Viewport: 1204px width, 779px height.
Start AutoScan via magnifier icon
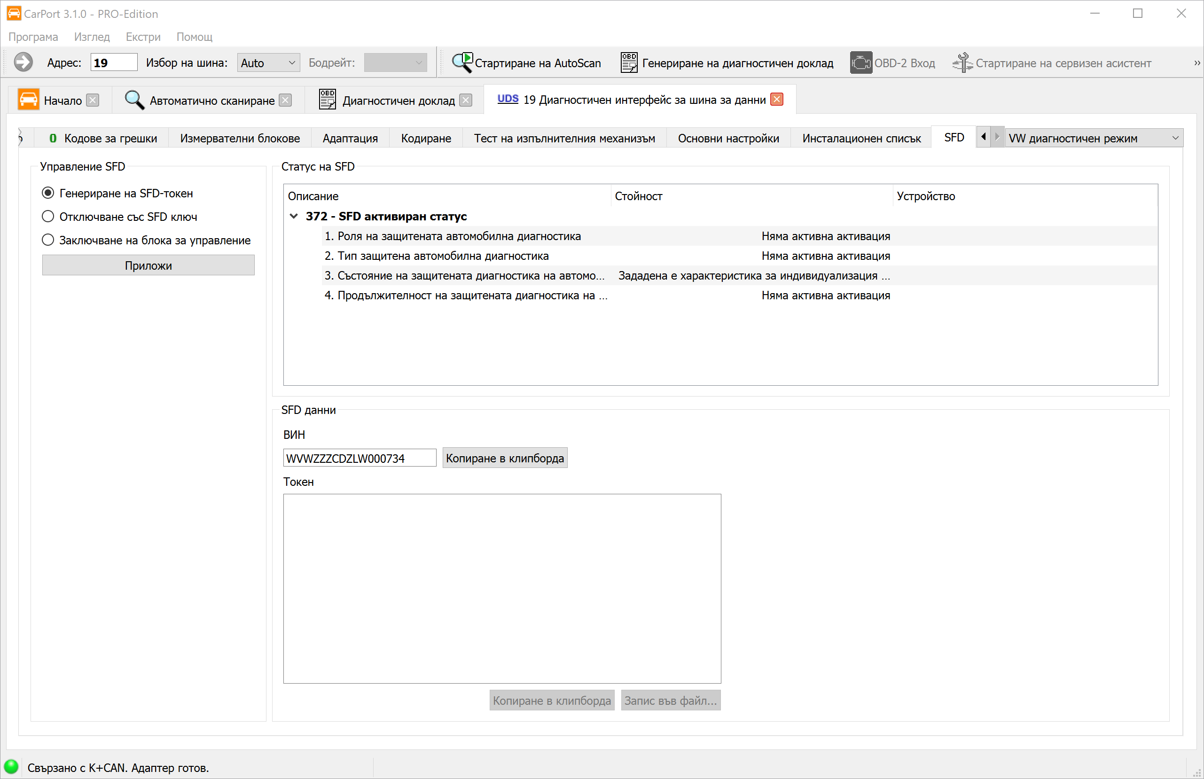pyautogui.click(x=462, y=63)
